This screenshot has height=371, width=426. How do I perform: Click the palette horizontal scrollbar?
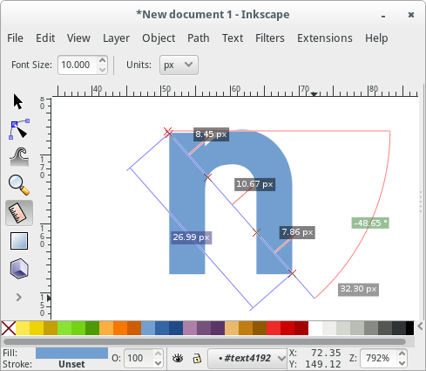pyautogui.click(x=205, y=341)
